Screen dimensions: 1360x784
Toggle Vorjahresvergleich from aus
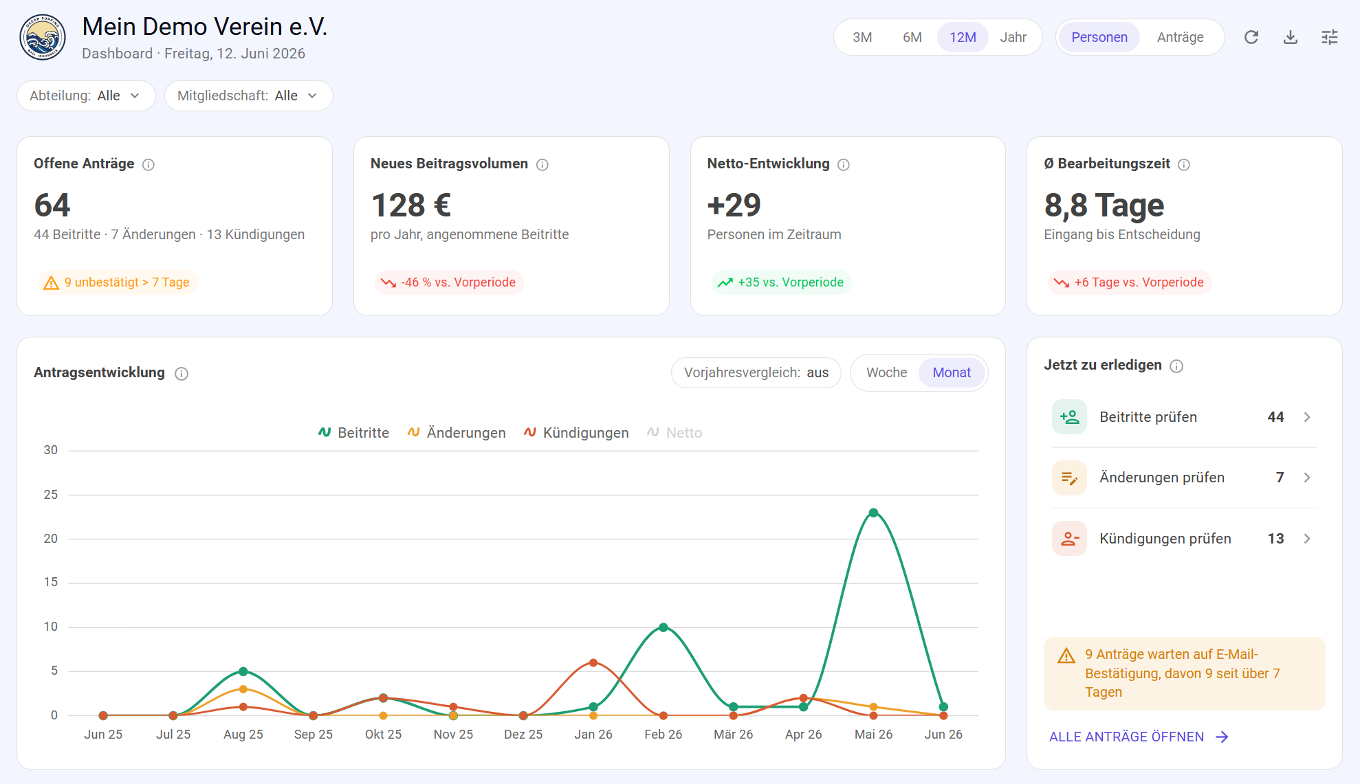(756, 372)
